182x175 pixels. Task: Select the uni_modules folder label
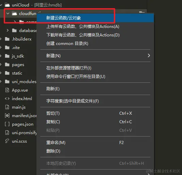pyautogui.click(x=24, y=82)
